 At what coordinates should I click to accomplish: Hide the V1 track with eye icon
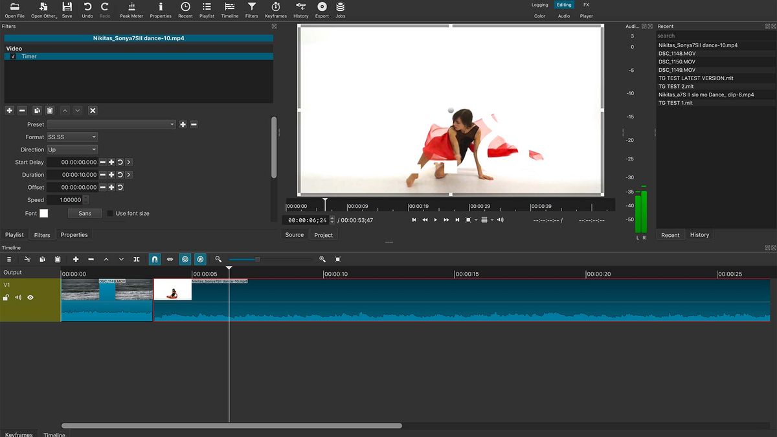coord(30,298)
